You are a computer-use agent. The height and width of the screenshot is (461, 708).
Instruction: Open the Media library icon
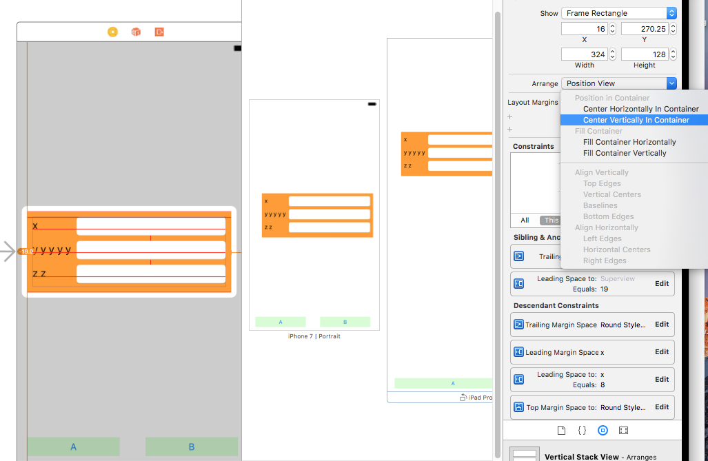624,430
